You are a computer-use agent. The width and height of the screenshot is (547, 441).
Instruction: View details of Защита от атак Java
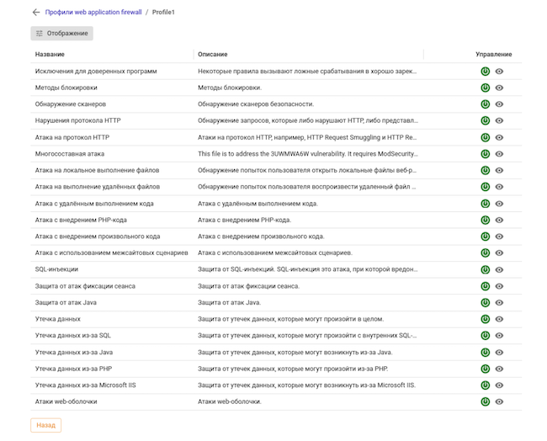499,302
